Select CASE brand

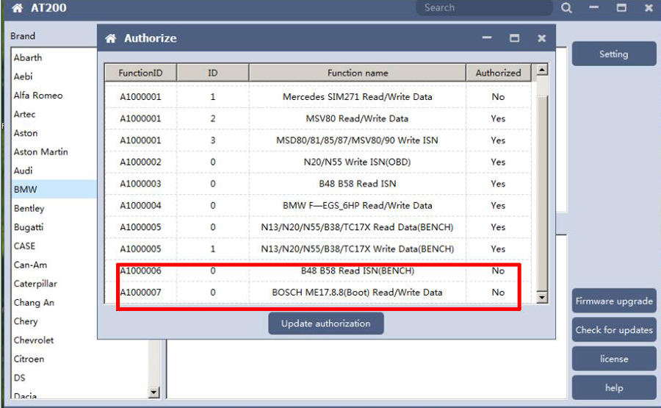[24, 246]
